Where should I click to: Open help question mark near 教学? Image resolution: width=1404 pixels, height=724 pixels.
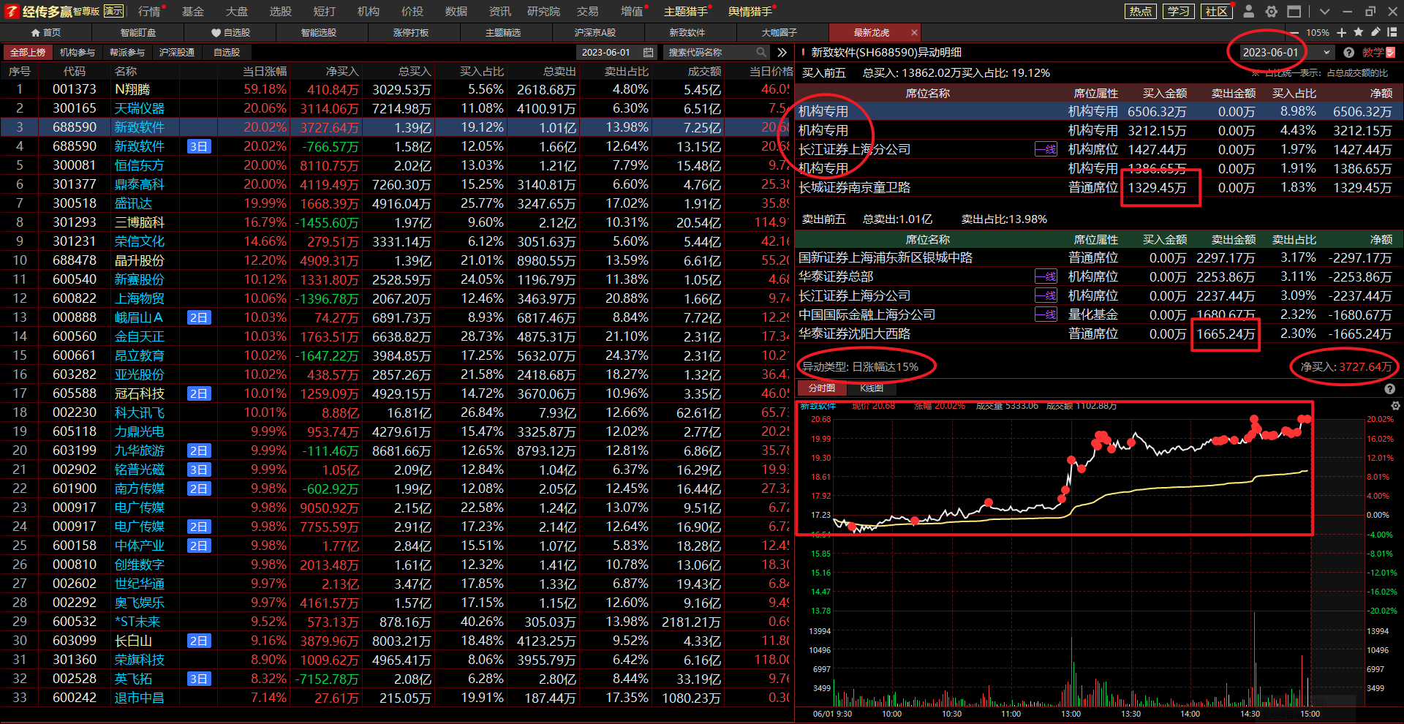tap(1348, 53)
